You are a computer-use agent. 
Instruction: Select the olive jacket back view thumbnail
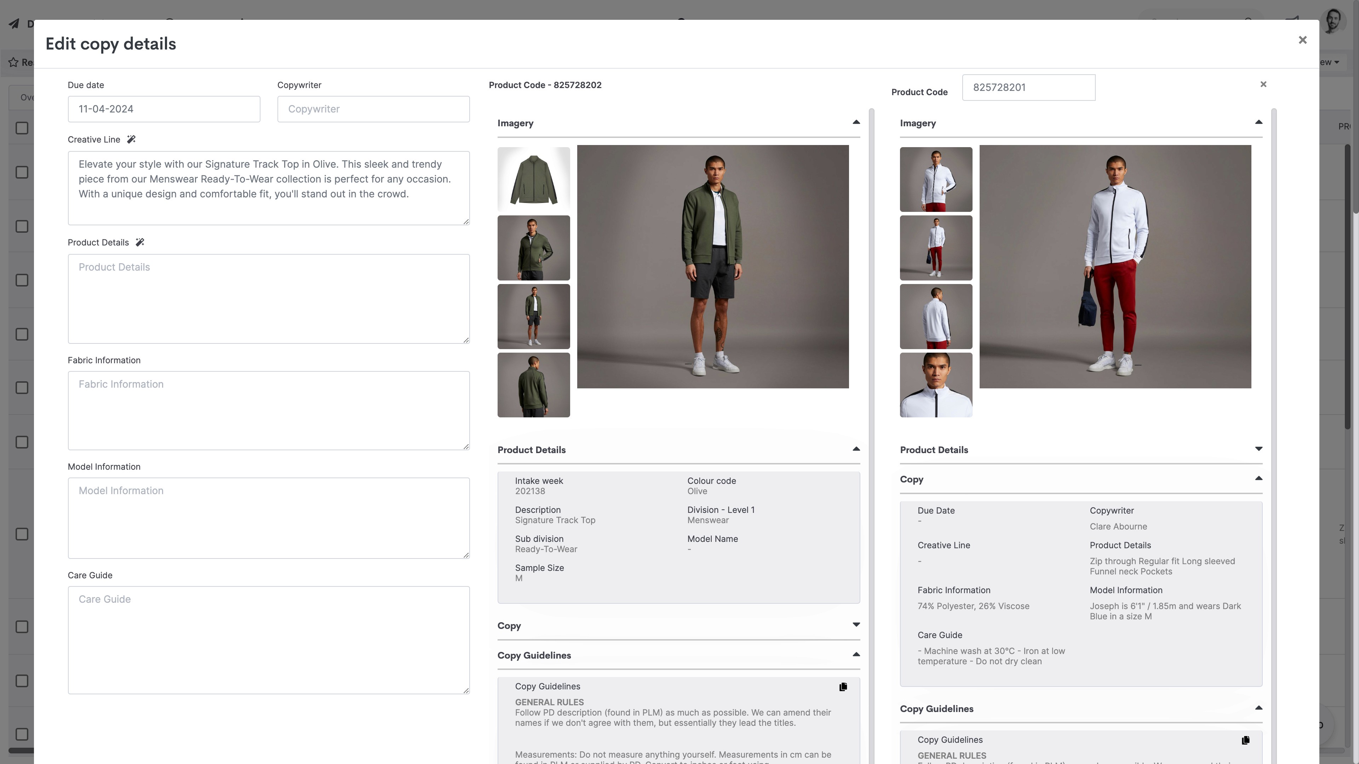[x=533, y=385]
